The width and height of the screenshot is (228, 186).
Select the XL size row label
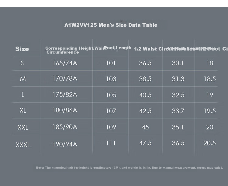click(x=23, y=111)
